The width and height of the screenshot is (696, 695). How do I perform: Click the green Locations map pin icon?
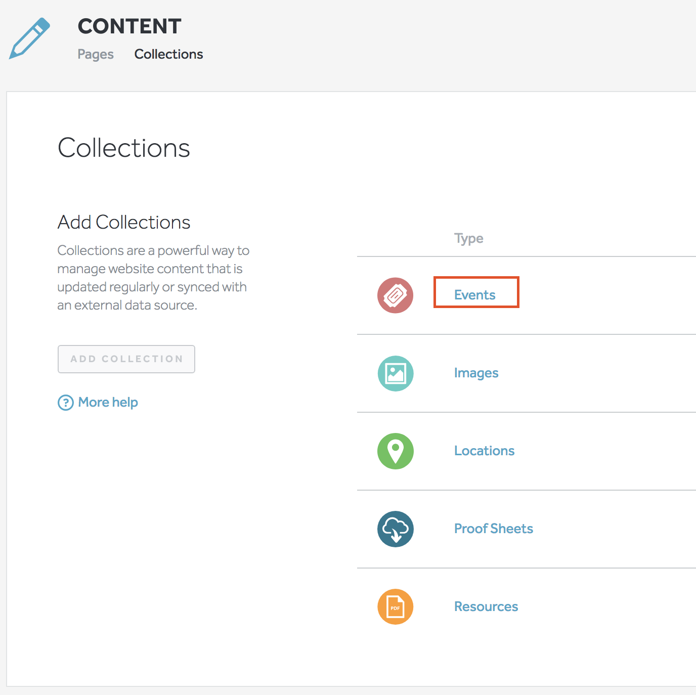coord(395,451)
